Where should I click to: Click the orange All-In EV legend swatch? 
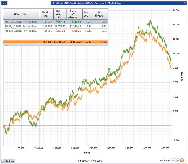click(91, 161)
